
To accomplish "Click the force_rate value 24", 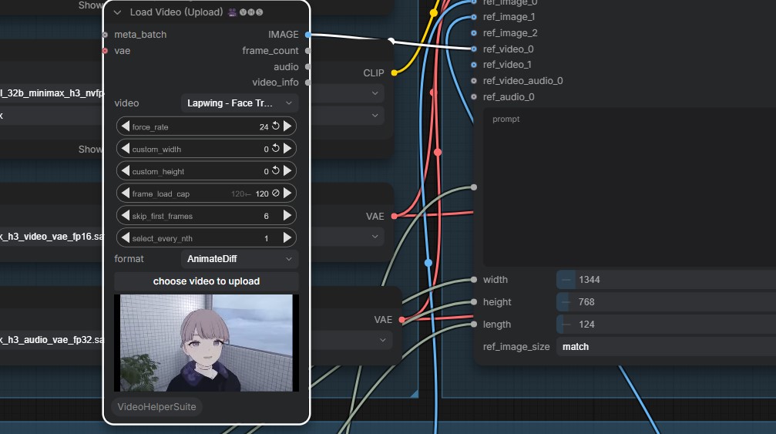I will coord(264,127).
